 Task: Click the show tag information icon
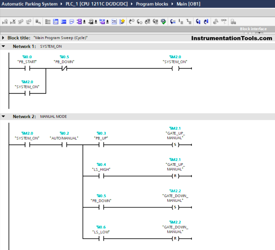click(91, 22)
